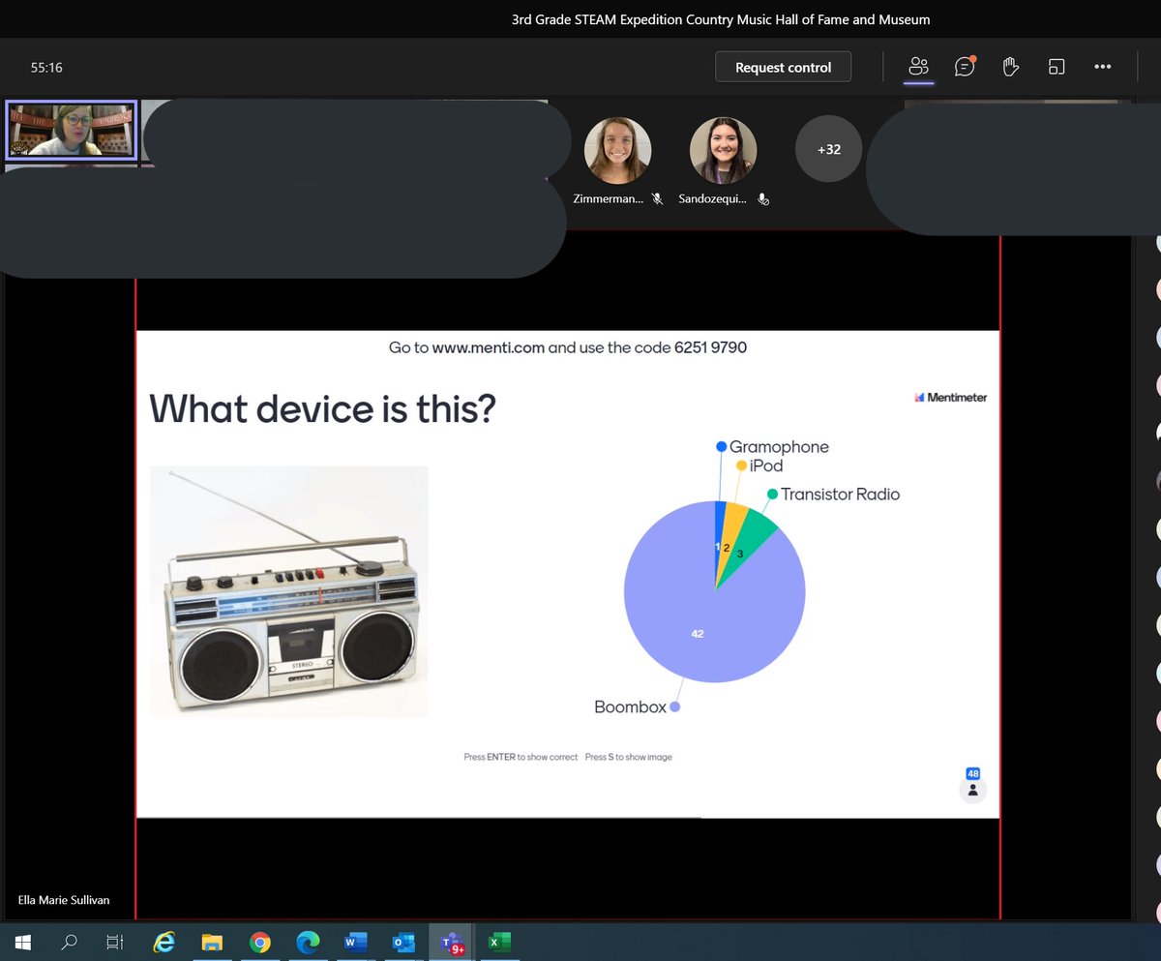This screenshot has width=1161, height=961.
Task: Click the code 6251 9790 text
Action: point(710,346)
